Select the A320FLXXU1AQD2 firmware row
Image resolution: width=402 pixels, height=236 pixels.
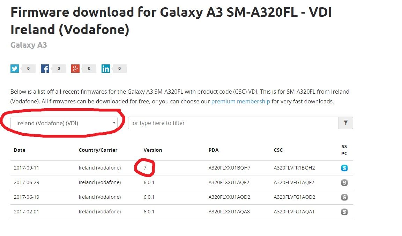point(181,197)
